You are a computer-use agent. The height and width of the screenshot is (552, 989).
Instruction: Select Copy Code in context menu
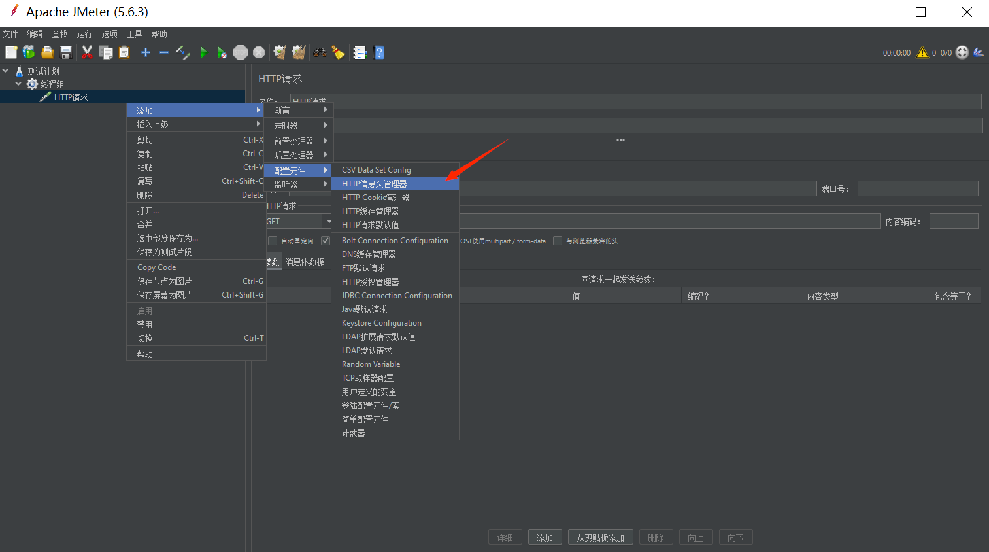196,267
